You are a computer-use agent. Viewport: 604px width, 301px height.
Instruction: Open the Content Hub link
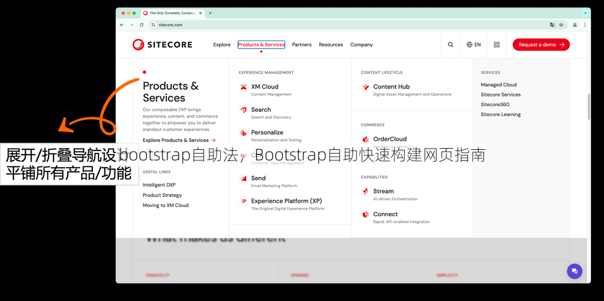click(x=391, y=87)
